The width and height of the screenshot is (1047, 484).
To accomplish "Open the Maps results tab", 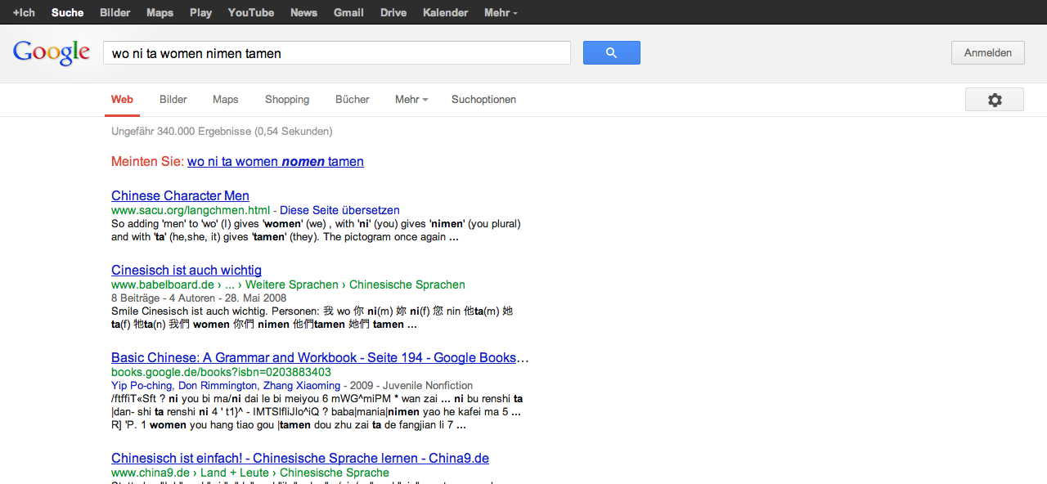I will click(226, 100).
